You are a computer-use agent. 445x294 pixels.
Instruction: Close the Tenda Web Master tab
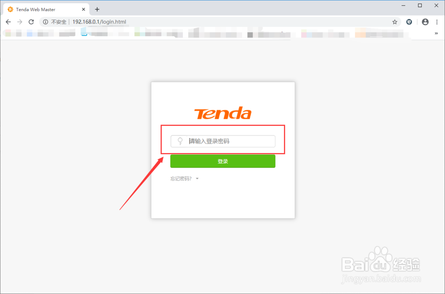[x=84, y=9]
